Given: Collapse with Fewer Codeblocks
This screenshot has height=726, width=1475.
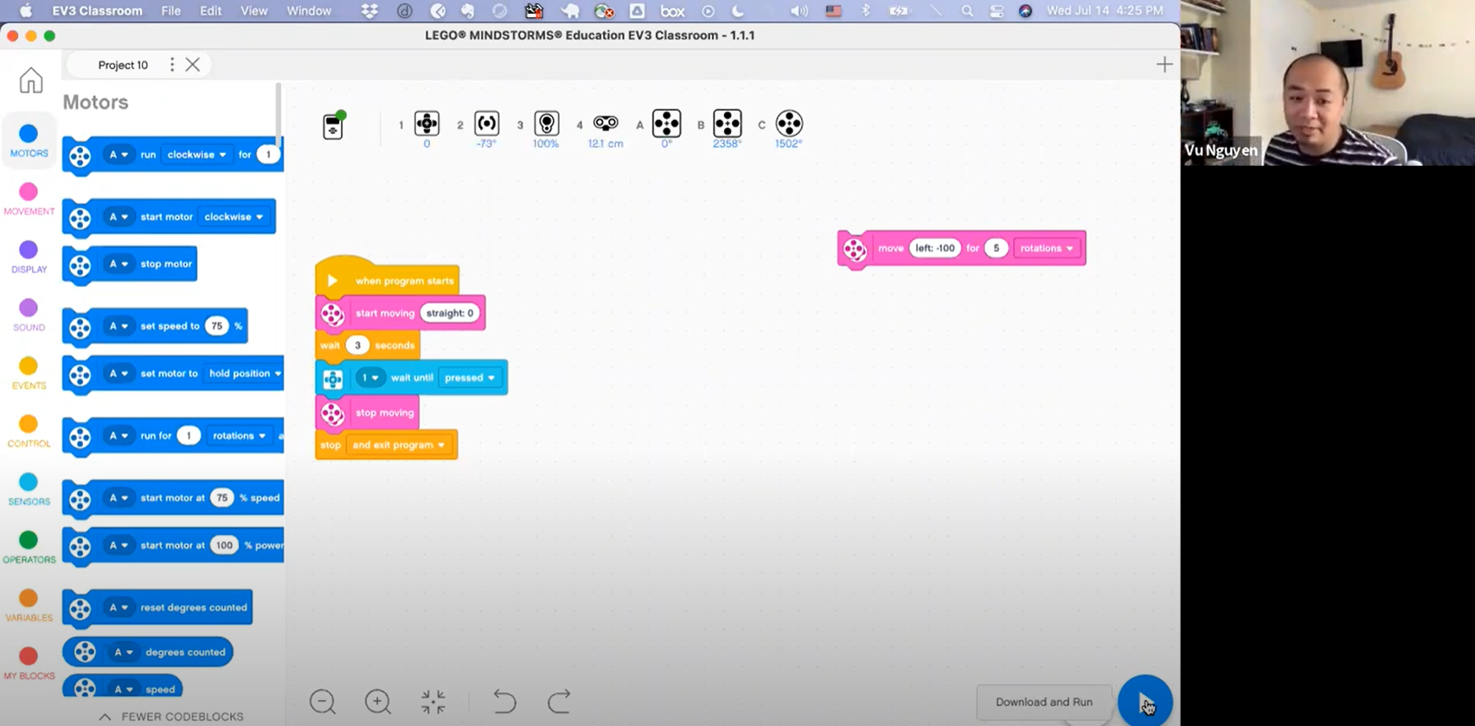Looking at the screenshot, I should 172,716.
